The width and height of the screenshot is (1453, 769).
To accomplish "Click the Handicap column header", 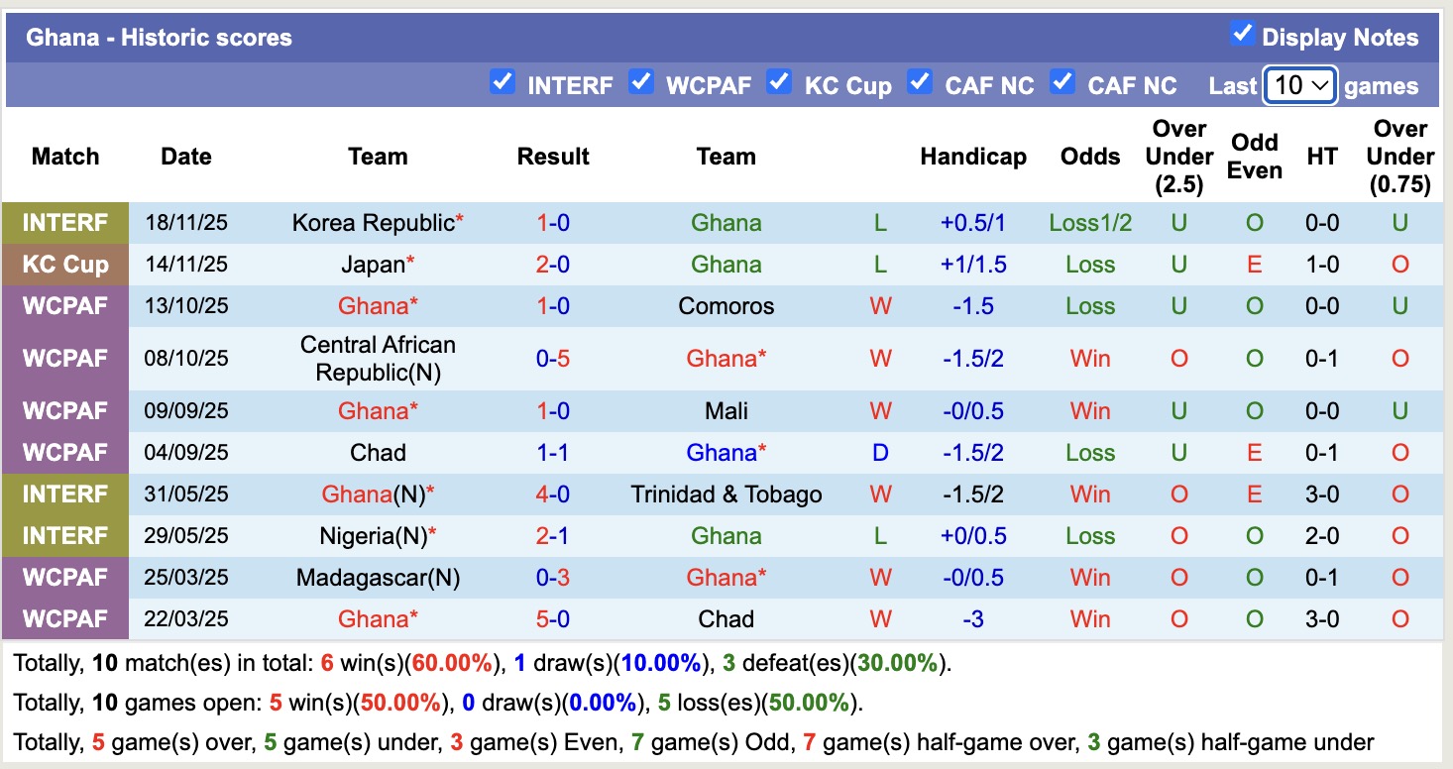I will click(972, 157).
